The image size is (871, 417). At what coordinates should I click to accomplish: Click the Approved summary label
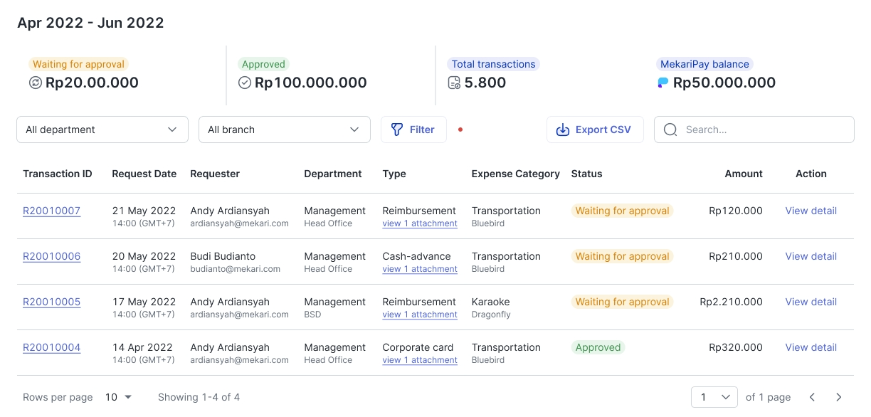263,64
